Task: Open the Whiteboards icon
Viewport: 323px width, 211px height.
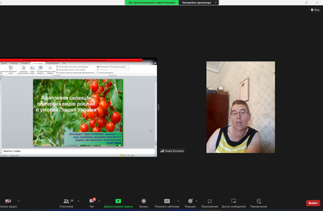Action: pos(234,201)
